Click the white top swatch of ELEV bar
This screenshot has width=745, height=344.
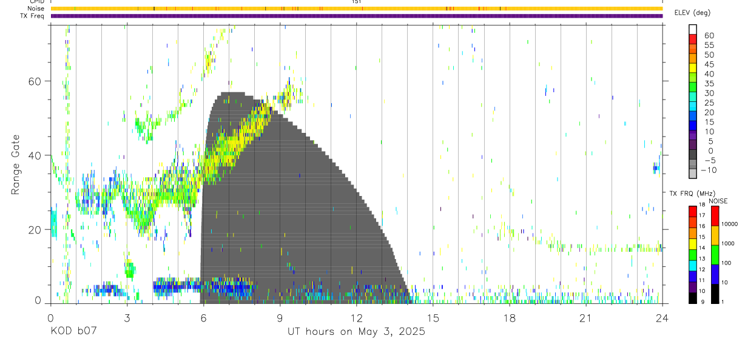[693, 30]
